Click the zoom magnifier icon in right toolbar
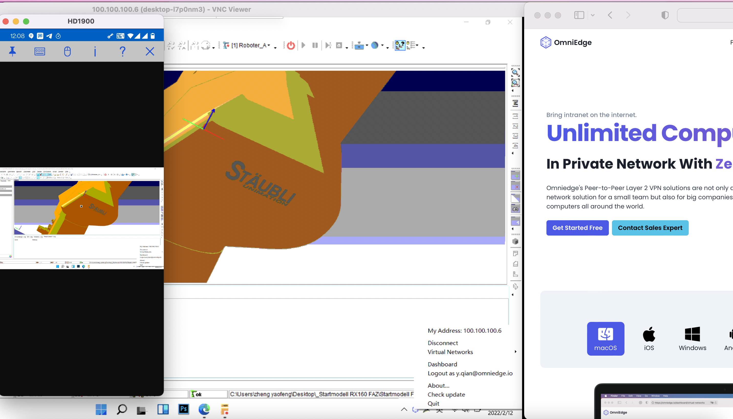The width and height of the screenshot is (733, 419). (x=515, y=72)
